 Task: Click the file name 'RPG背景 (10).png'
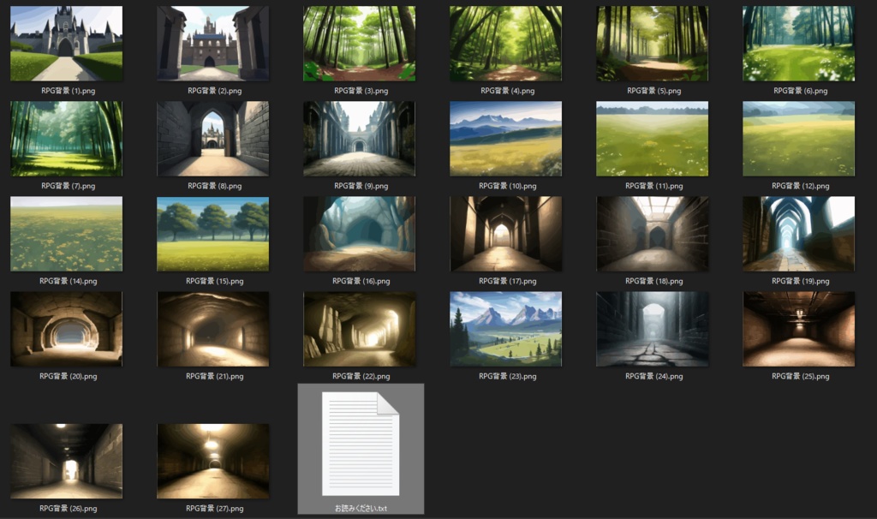click(x=508, y=186)
